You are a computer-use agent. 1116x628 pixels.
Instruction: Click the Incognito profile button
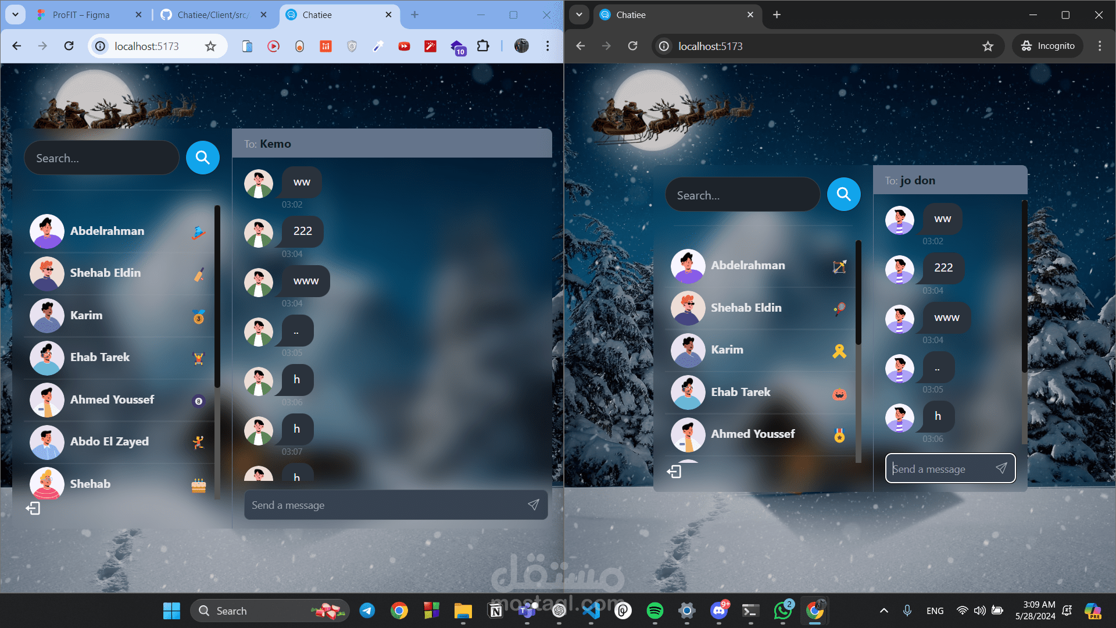coord(1048,46)
